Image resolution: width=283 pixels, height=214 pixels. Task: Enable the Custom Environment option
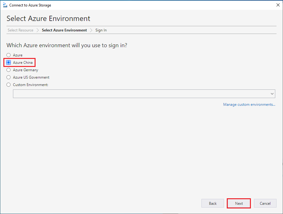[8, 84]
